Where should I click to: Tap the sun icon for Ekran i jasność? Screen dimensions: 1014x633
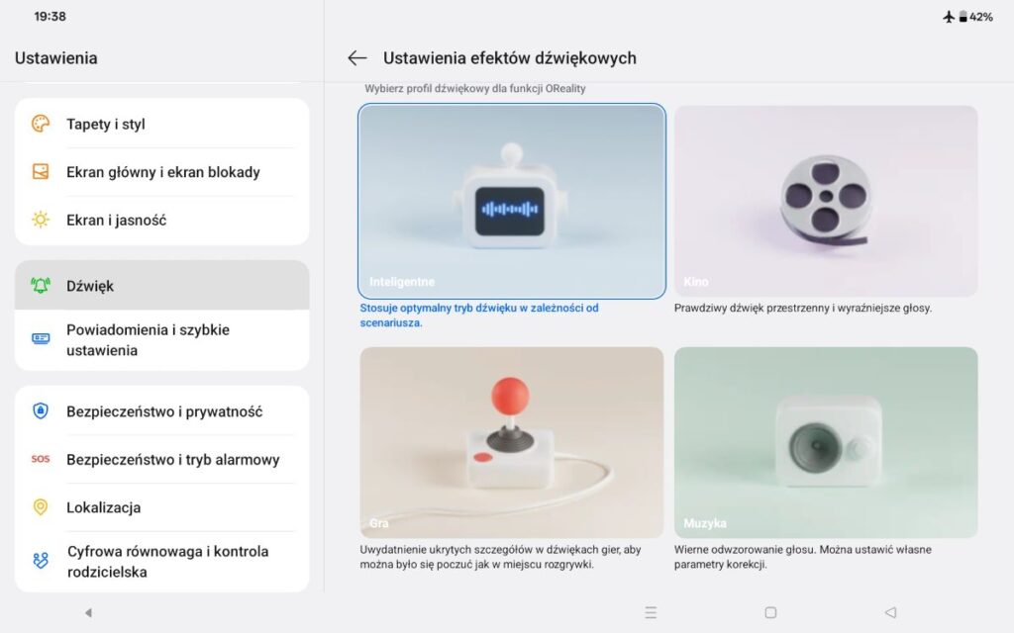click(x=41, y=220)
